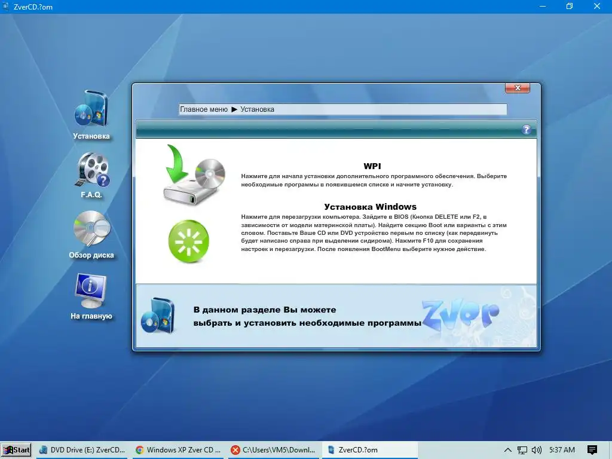
Task: Click Установка in the breadcrumb bar
Action: pyautogui.click(x=257, y=109)
